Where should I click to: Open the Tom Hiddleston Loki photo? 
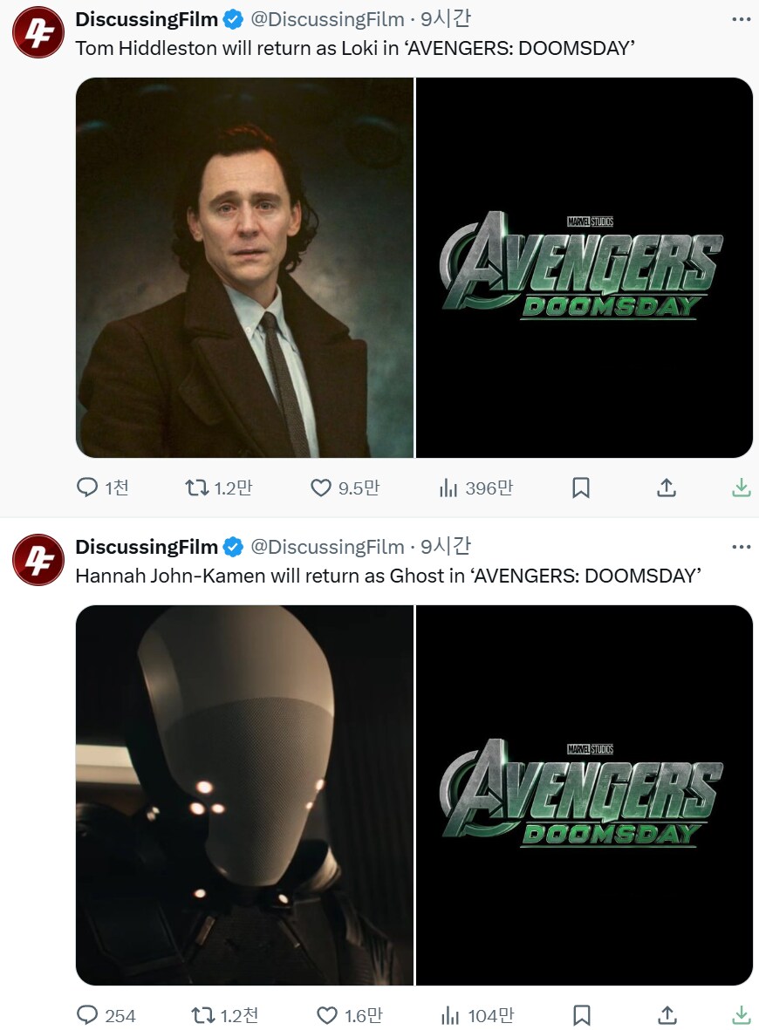click(x=244, y=268)
